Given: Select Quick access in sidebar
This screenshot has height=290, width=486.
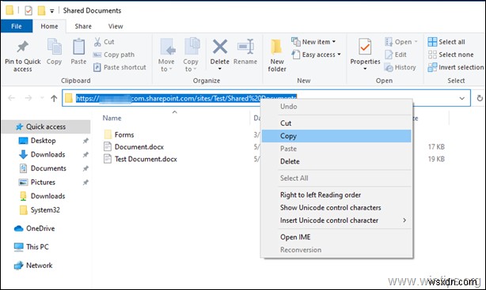Looking at the screenshot, I should [46, 127].
